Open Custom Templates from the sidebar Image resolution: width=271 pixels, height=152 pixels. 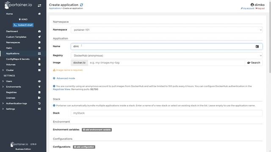tap(16, 37)
